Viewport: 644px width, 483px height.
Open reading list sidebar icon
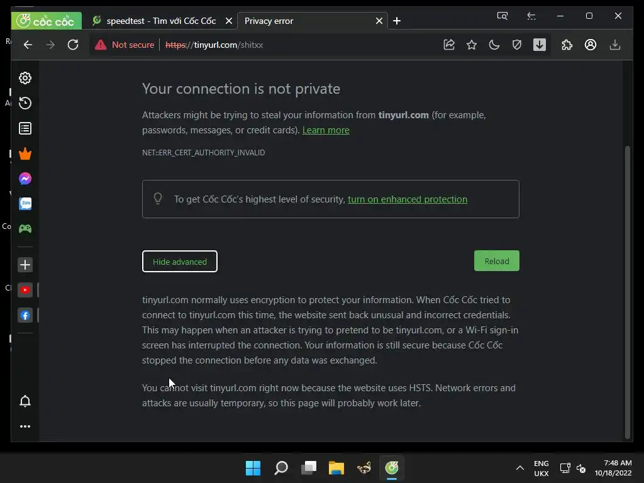click(x=25, y=128)
